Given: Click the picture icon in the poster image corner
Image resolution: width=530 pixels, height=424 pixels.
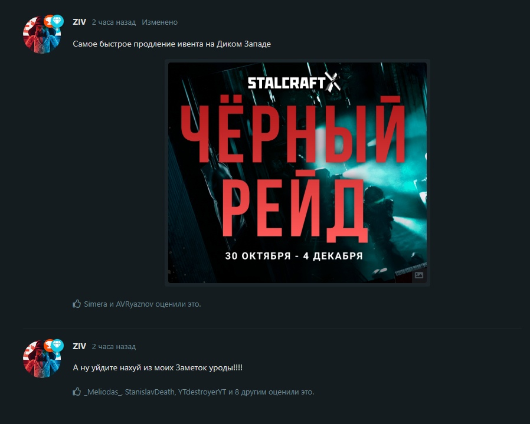Looking at the screenshot, I should [x=419, y=275].
